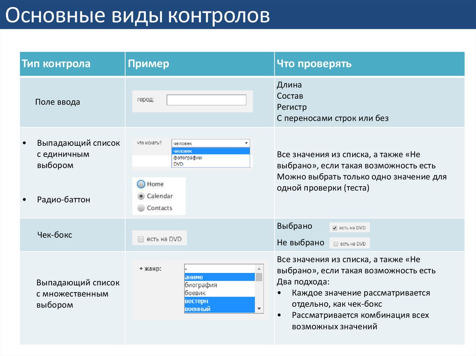
Task: Click the С переносами строк или без line
Action: (x=333, y=118)
